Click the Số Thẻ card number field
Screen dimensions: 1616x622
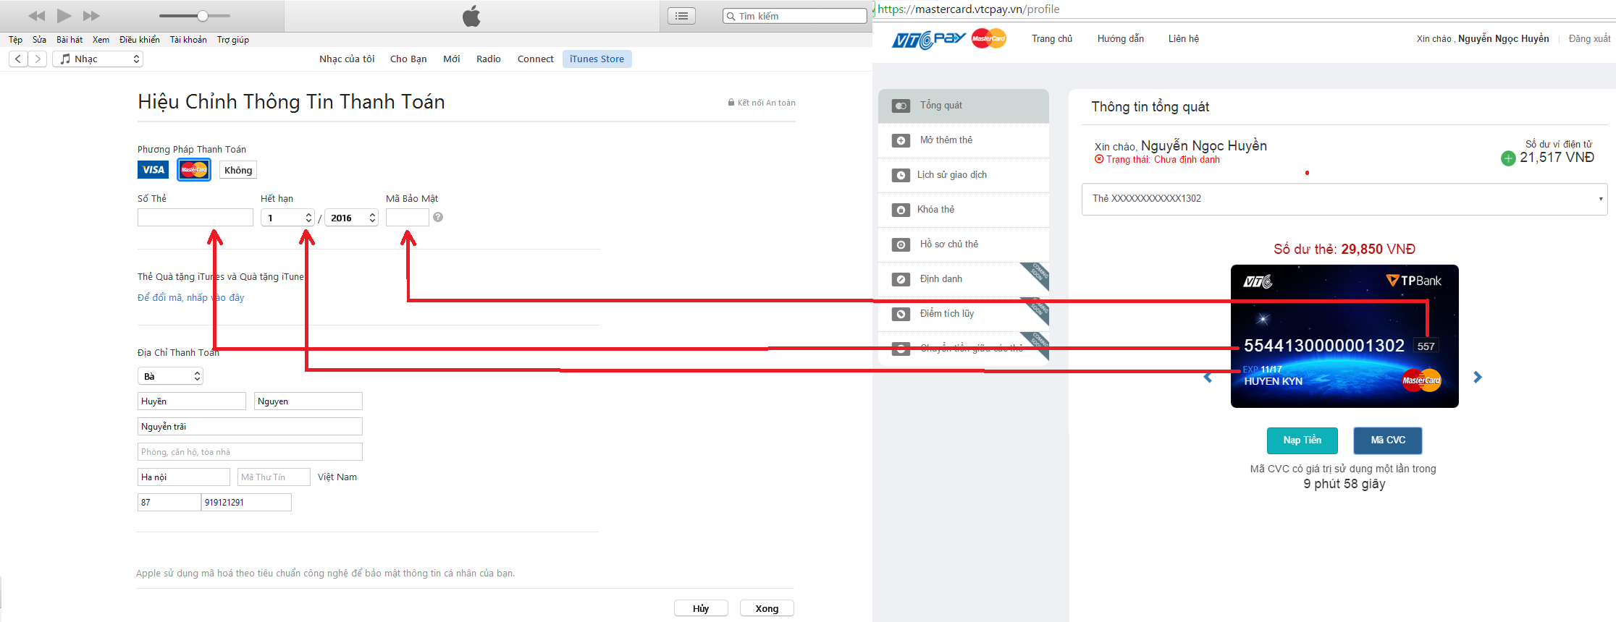[x=195, y=218]
